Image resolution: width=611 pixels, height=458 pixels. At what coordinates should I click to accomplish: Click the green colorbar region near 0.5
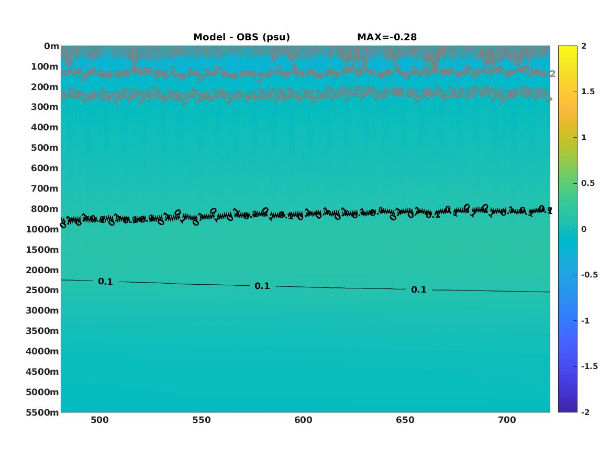(568, 183)
